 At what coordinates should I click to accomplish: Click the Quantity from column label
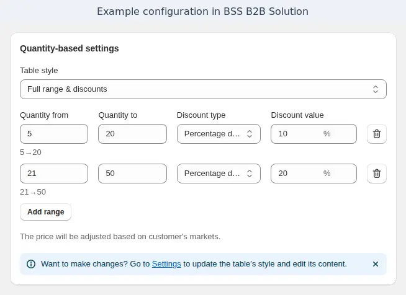(x=44, y=115)
